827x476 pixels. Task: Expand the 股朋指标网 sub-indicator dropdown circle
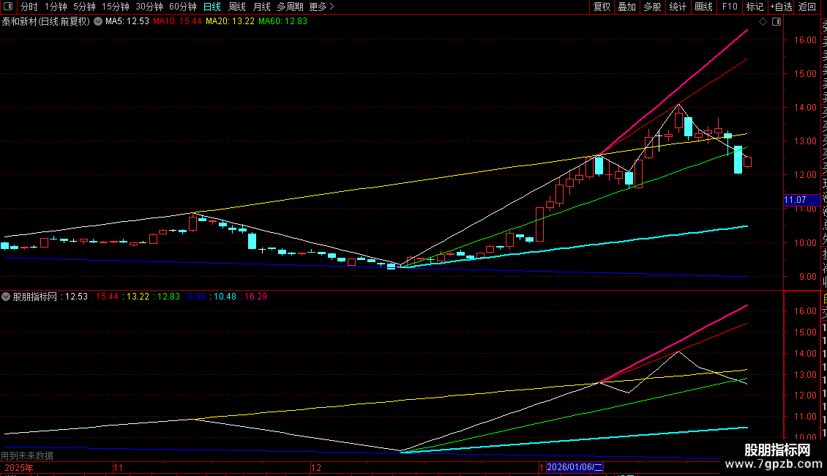[6, 297]
